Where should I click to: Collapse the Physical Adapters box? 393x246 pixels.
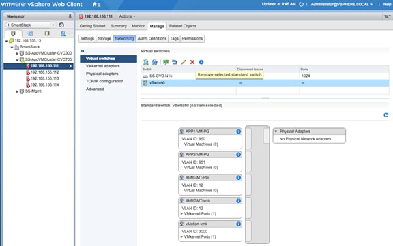276,132
